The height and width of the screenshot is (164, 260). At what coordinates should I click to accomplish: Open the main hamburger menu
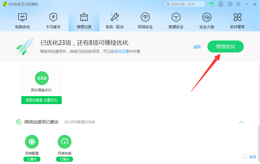238,4
